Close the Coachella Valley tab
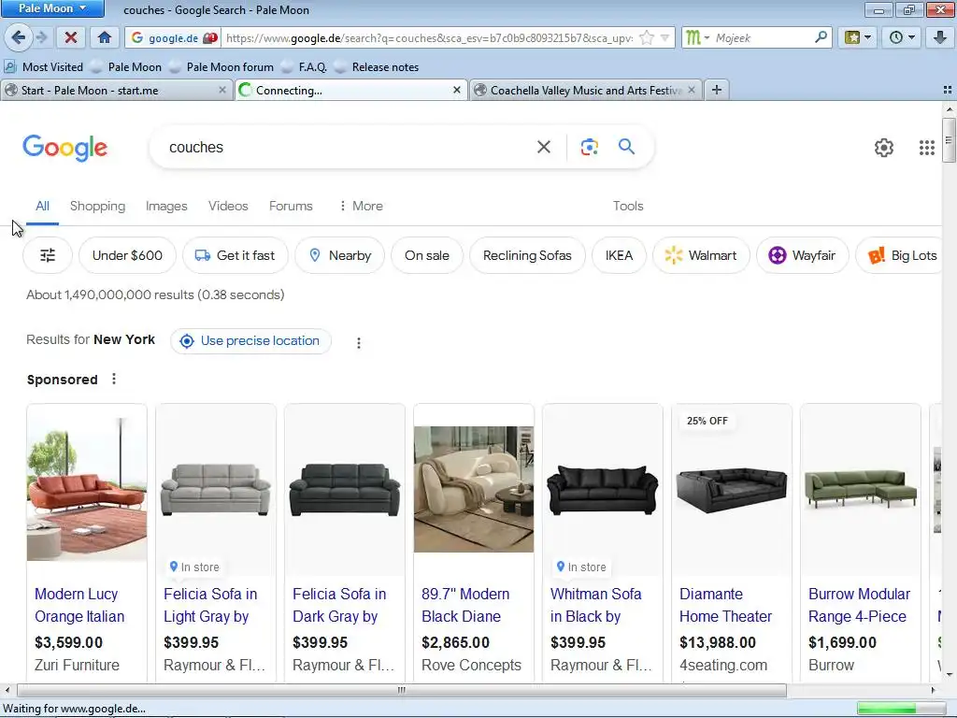 [691, 90]
